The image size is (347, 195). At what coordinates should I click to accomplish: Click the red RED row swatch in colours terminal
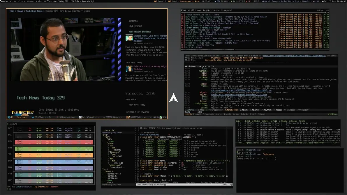pyautogui.click(x=54, y=142)
